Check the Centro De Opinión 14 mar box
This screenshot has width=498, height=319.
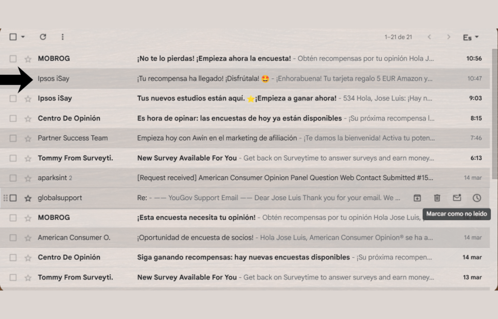13,258
